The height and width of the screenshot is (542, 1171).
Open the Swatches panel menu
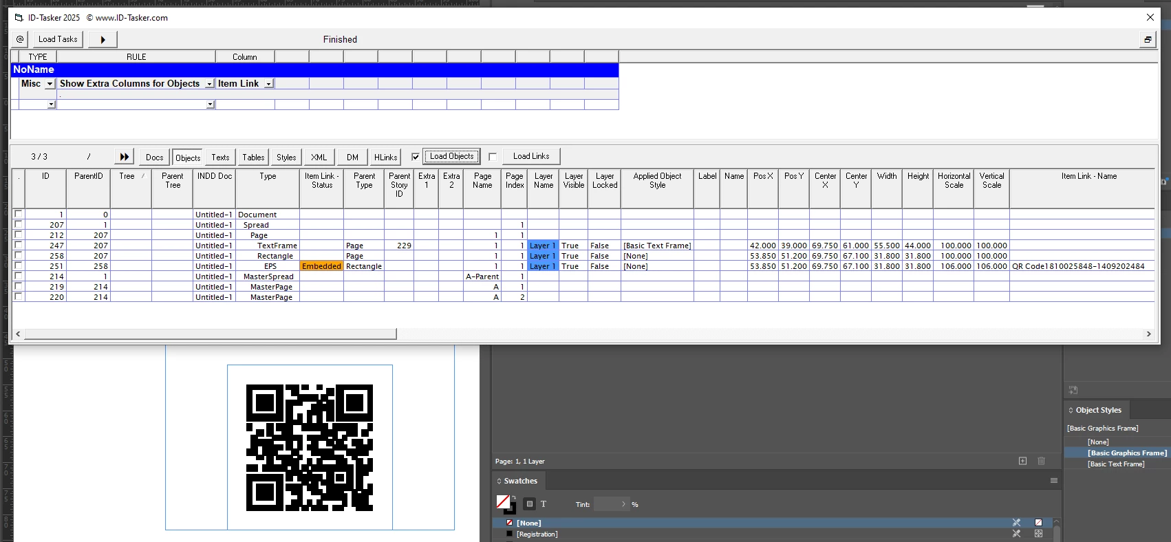(x=1053, y=481)
